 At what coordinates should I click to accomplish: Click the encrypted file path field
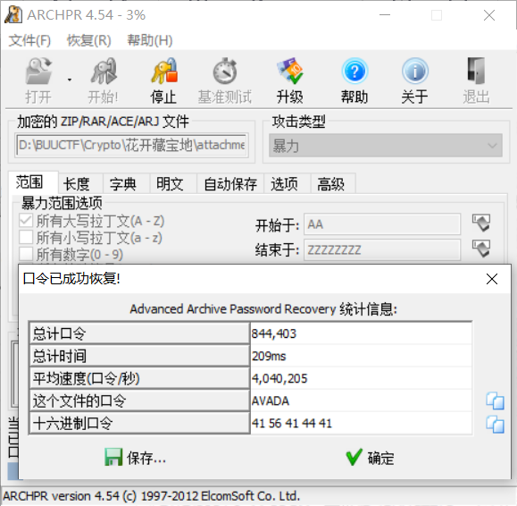pyautogui.click(x=131, y=145)
